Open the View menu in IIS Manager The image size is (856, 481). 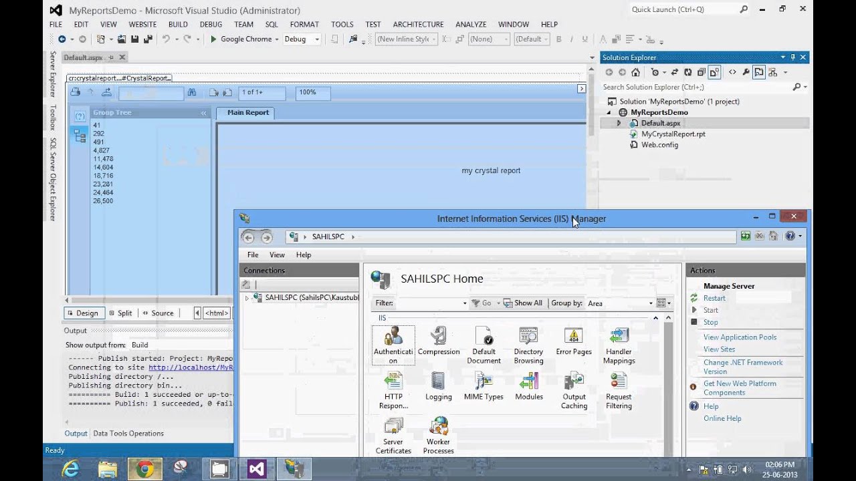pos(277,255)
